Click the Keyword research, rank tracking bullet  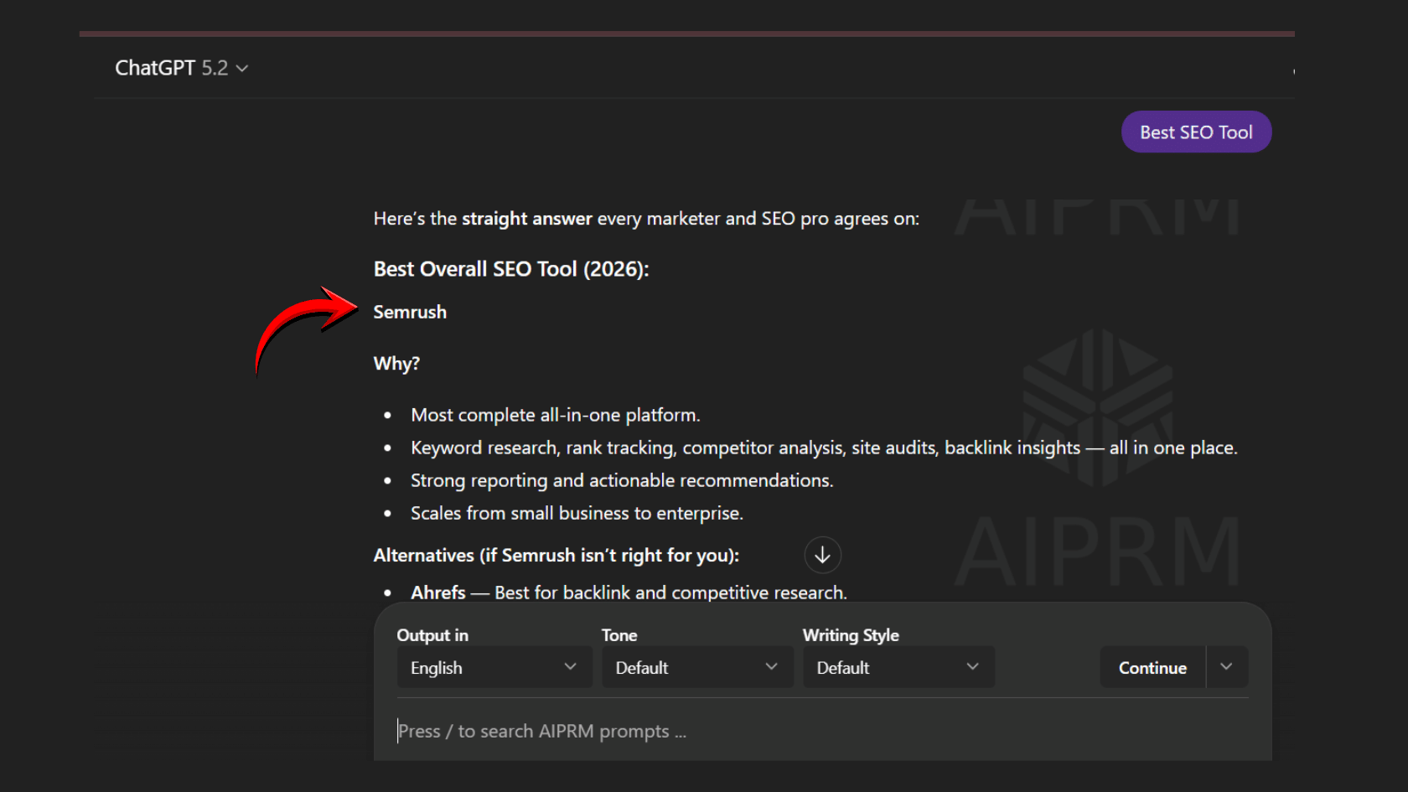[824, 448]
